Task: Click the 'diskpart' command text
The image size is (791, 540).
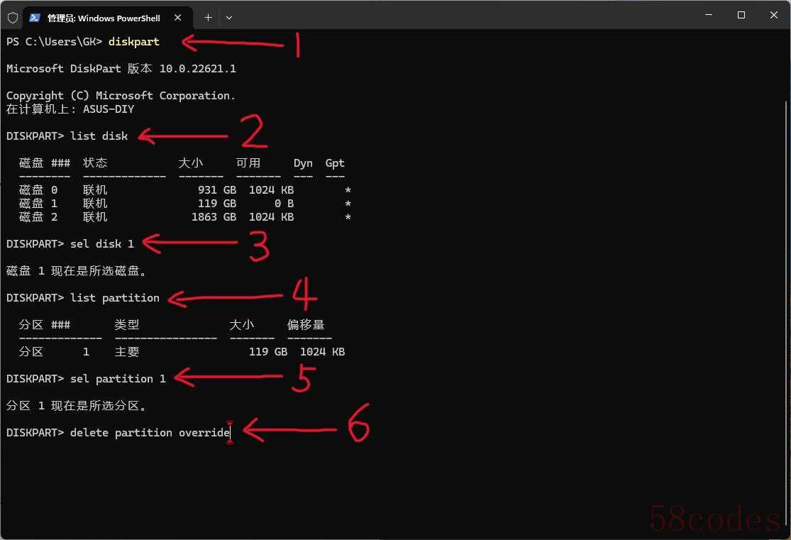Action: pyautogui.click(x=133, y=42)
